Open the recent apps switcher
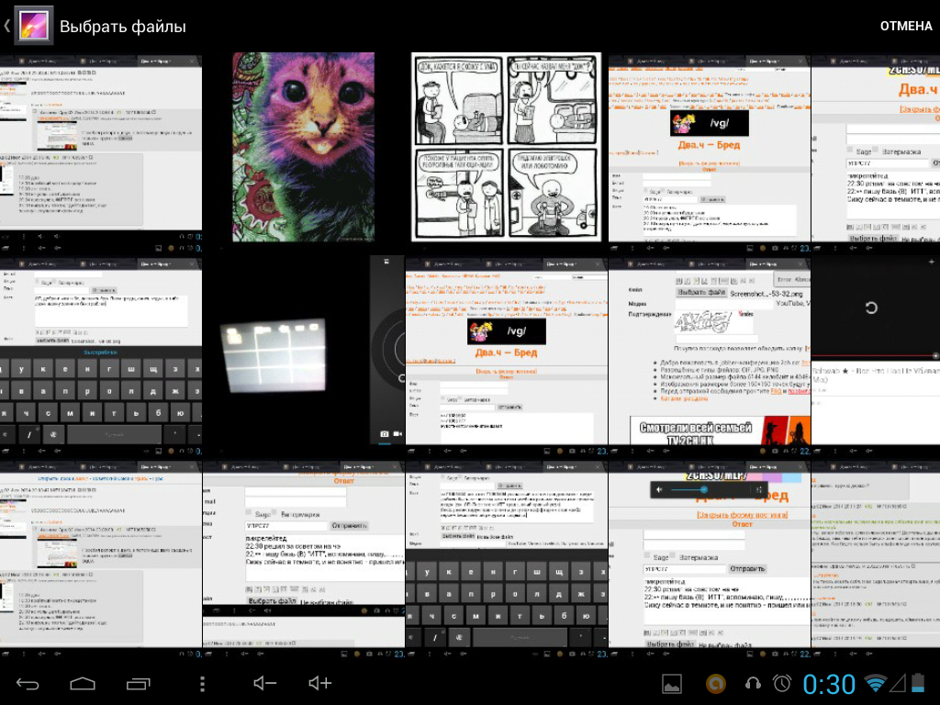940x705 pixels. [139, 683]
